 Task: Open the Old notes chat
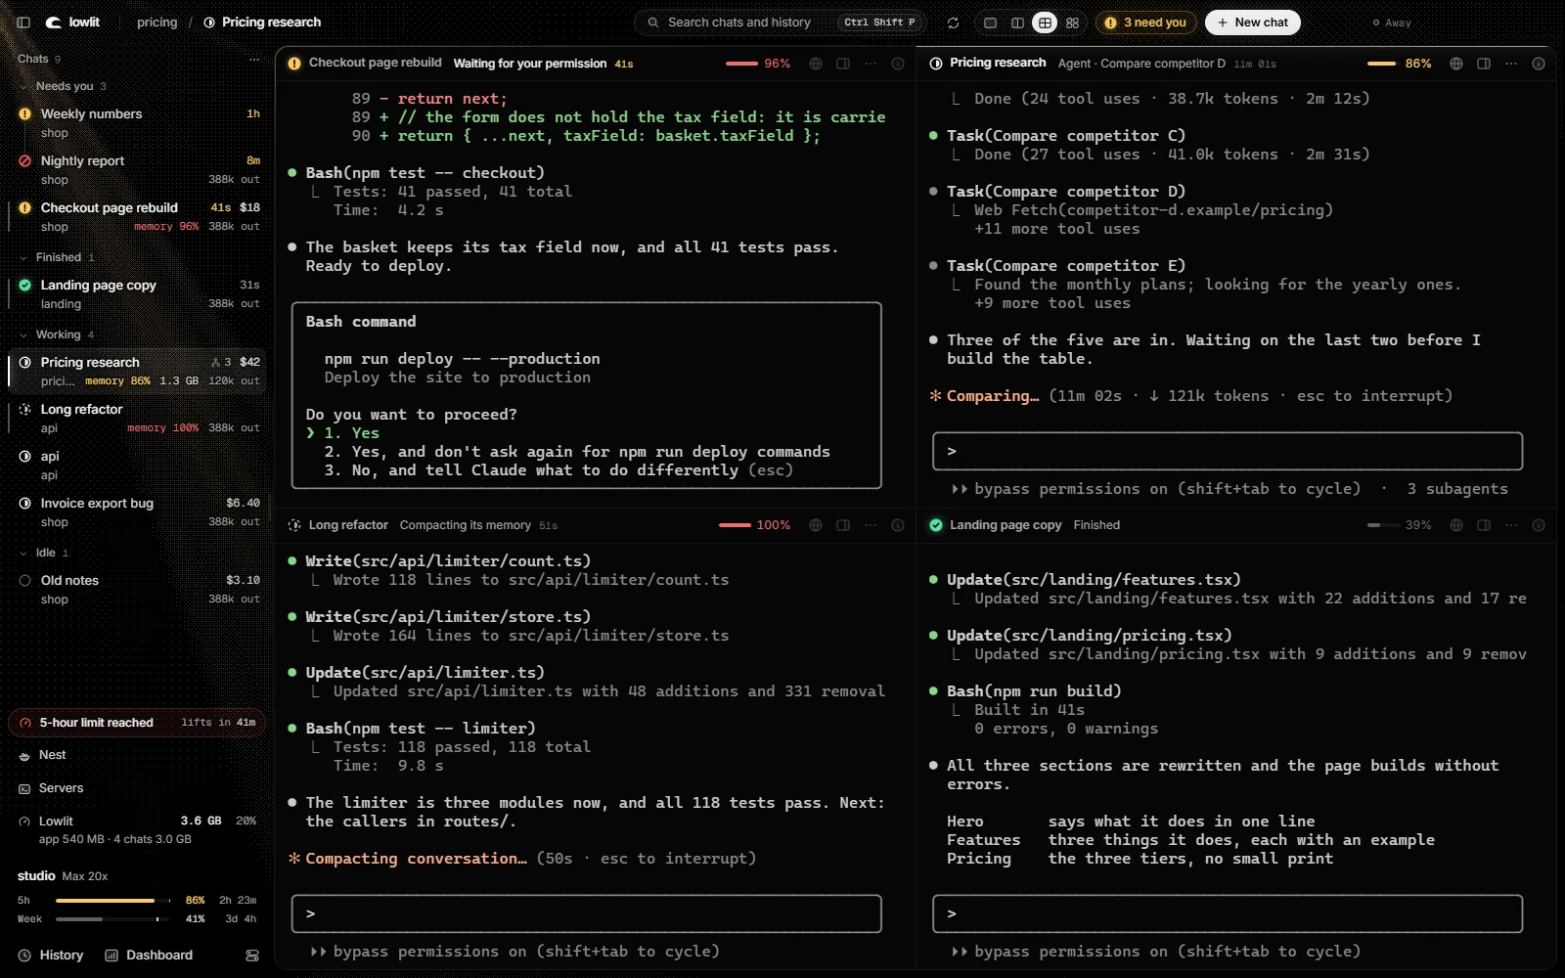pyautogui.click(x=137, y=590)
